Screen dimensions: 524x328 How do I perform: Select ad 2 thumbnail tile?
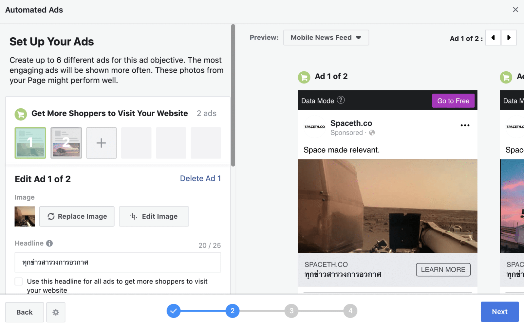tap(66, 143)
